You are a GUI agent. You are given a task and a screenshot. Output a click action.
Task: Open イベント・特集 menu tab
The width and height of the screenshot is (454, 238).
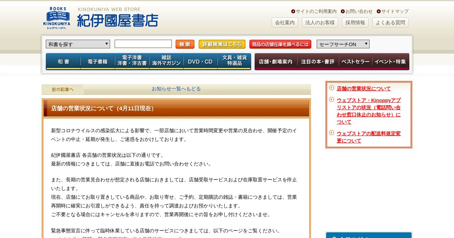pyautogui.click(x=390, y=62)
